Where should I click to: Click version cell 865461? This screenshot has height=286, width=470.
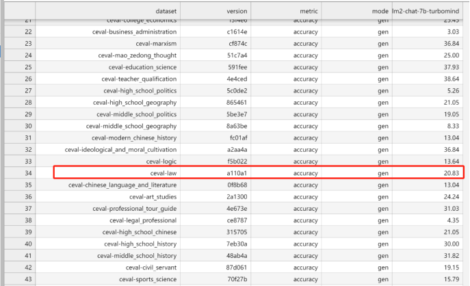pyautogui.click(x=216, y=103)
